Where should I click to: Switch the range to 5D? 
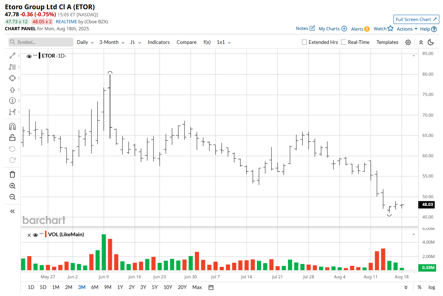43,287
